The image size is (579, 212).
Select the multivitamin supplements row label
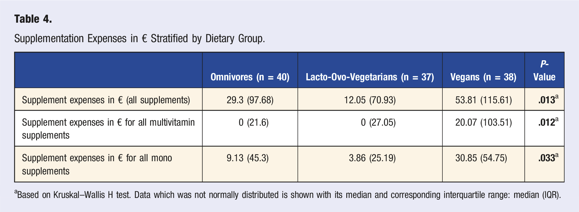point(108,129)
